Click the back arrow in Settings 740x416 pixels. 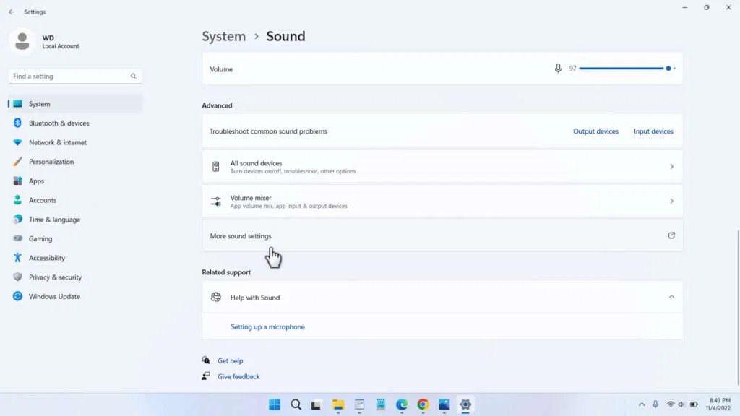13,12
